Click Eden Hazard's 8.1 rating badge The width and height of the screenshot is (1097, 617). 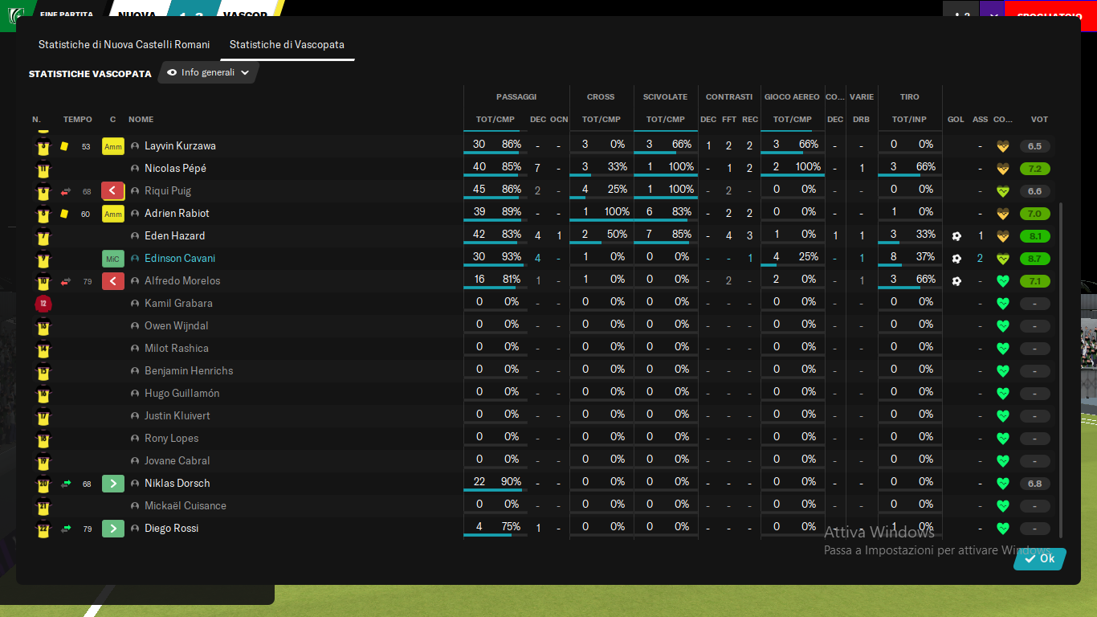(1034, 236)
